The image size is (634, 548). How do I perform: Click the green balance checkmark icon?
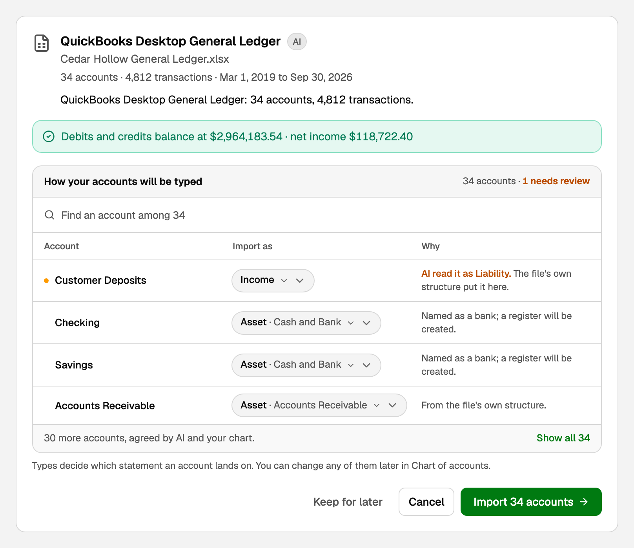click(x=49, y=136)
